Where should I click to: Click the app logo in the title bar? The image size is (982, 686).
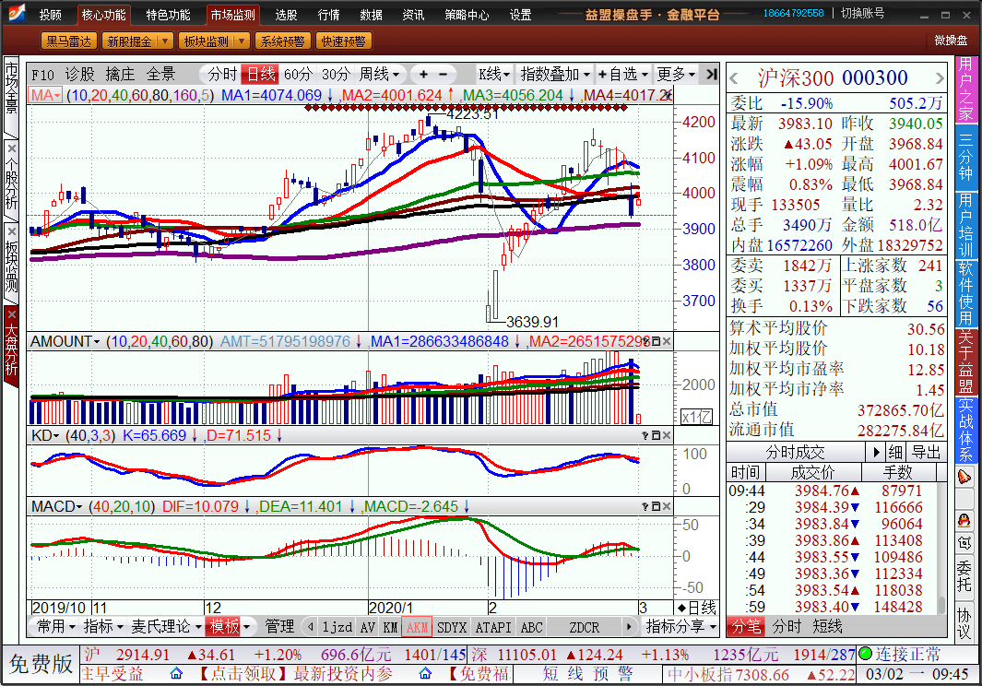pos(16,13)
